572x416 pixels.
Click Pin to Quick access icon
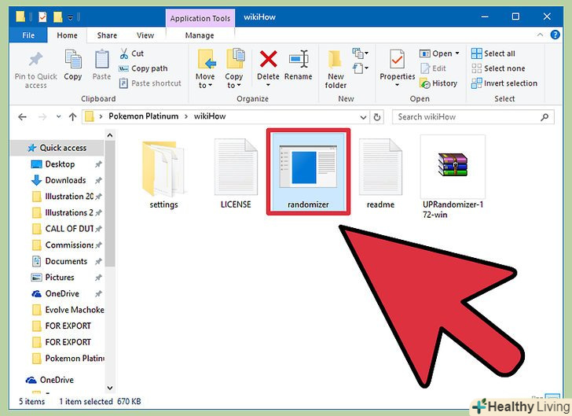point(36,60)
